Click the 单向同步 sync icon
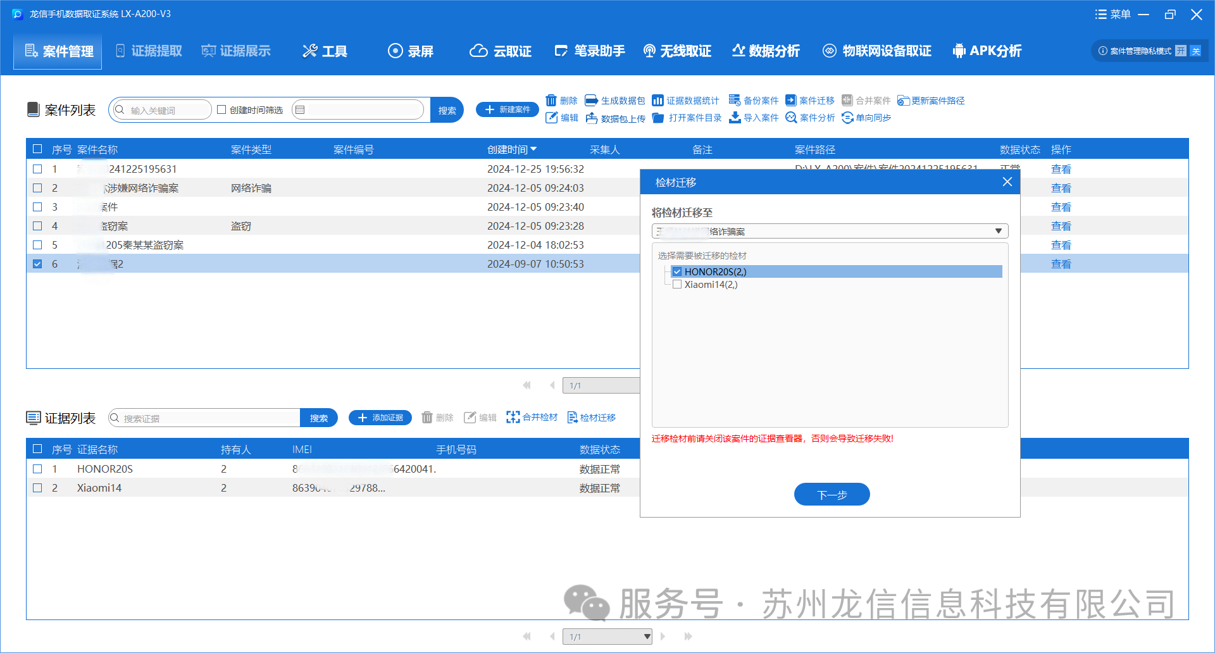Screen dimensions: 1215x653 847,118
